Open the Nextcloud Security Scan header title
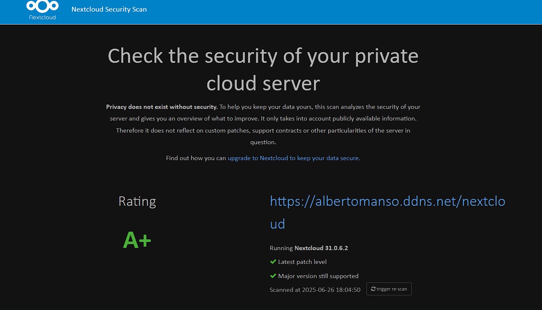The image size is (542, 310). [x=109, y=9]
